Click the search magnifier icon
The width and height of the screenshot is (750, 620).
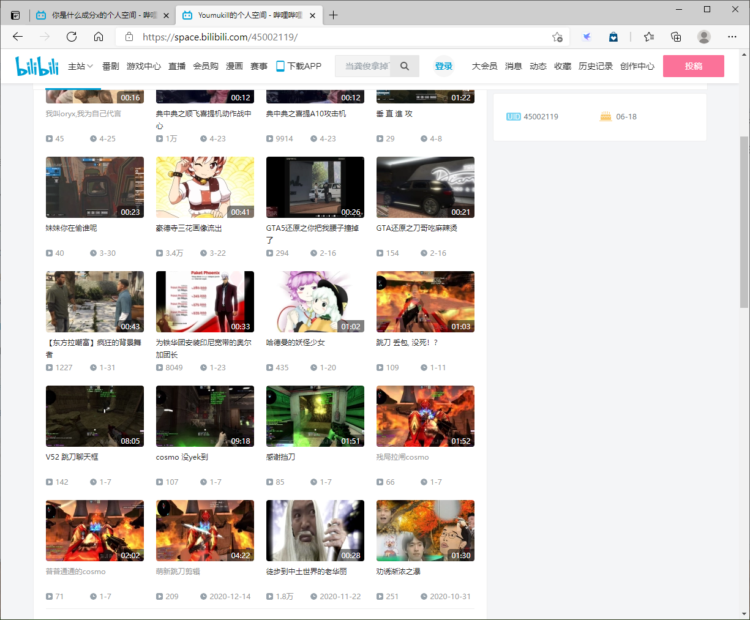(404, 65)
